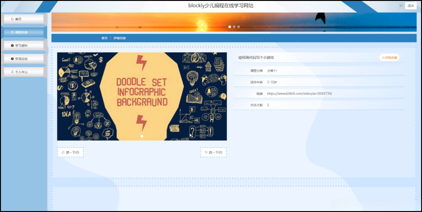The width and height of the screenshot is (422, 212).
Task: Click the 点击次数 label
Action: [257, 105]
